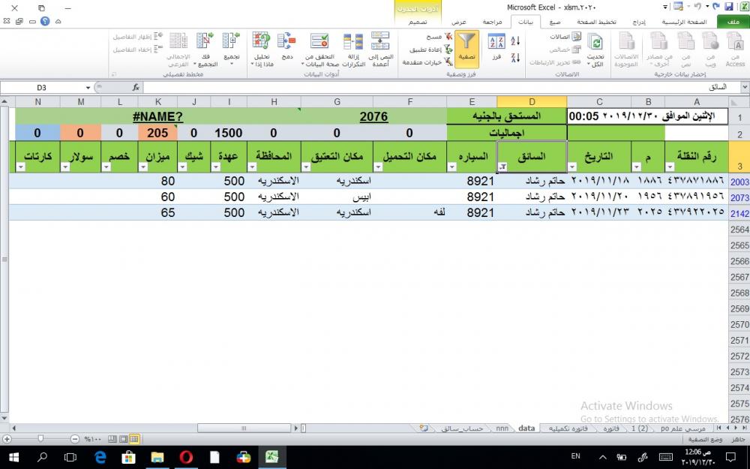750x469 pixels.
Task: Select the orange cell showing 205
Action: 157,133
